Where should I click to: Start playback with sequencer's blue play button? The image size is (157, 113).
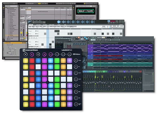pyautogui.click(x=109, y=21)
